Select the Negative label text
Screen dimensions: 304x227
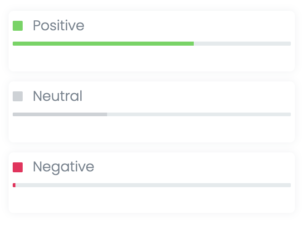64,167
